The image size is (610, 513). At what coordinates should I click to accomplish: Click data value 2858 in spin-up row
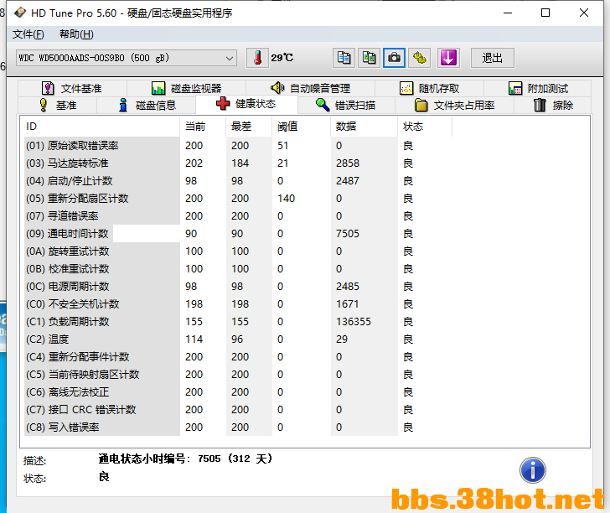point(348,163)
